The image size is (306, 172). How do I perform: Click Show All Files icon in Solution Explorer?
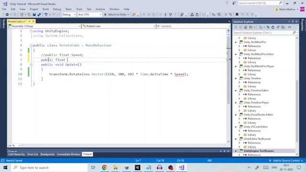tap(283, 27)
